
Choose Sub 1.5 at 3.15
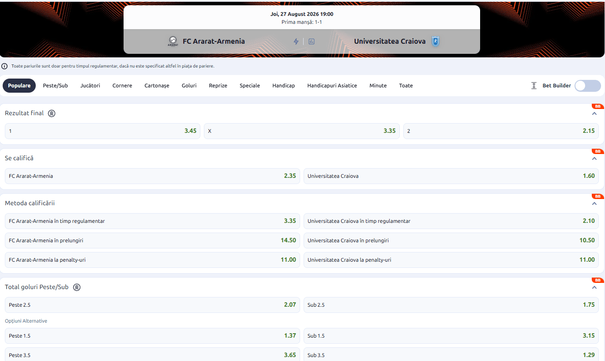coord(451,336)
